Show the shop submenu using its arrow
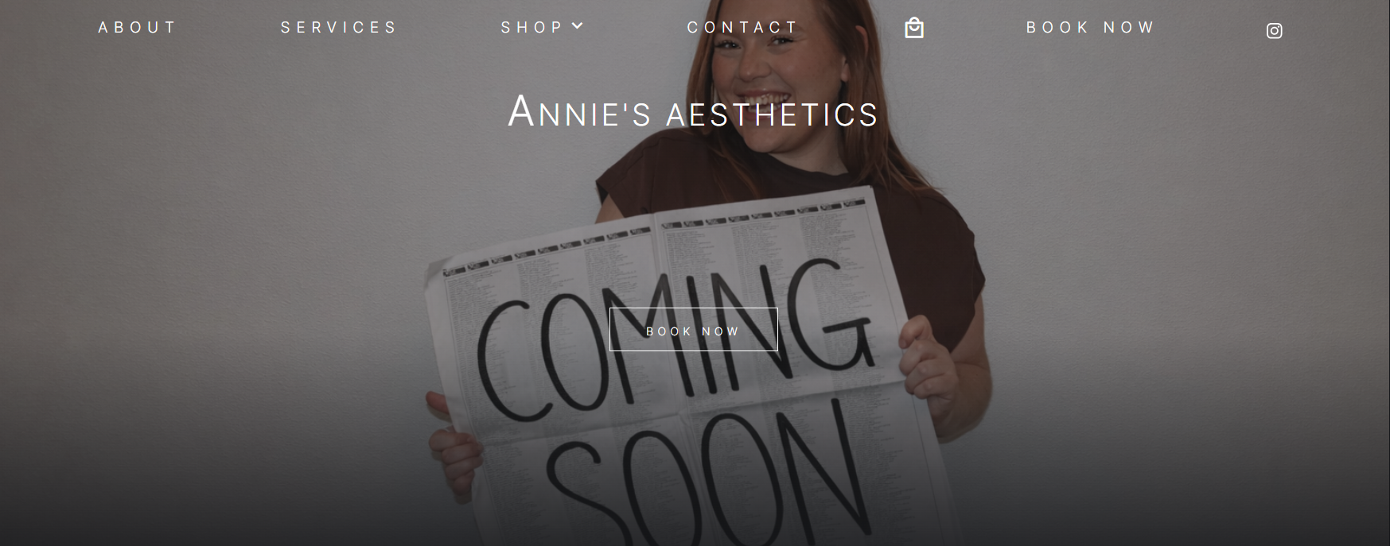Screen dimensions: 1390x546 578,26
